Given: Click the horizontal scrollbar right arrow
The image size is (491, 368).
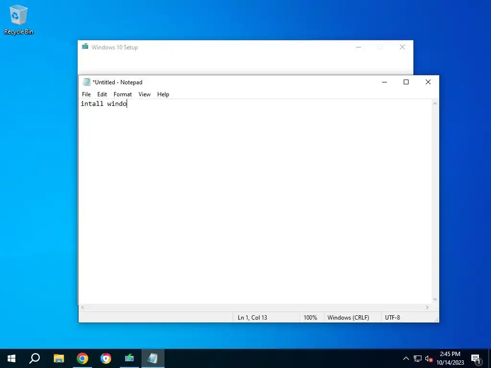Looking at the screenshot, I should click(427, 308).
